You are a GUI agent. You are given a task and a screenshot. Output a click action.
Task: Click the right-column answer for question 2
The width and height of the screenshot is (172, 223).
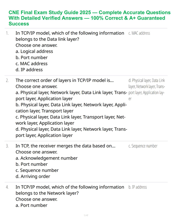pyautogui.click(x=146, y=90)
